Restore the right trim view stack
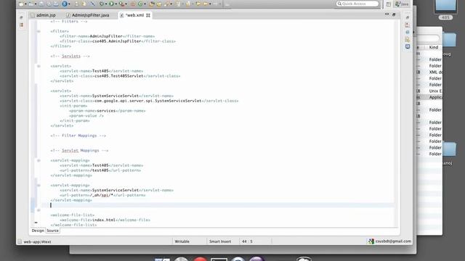465x261 pixels. (x=408, y=17)
